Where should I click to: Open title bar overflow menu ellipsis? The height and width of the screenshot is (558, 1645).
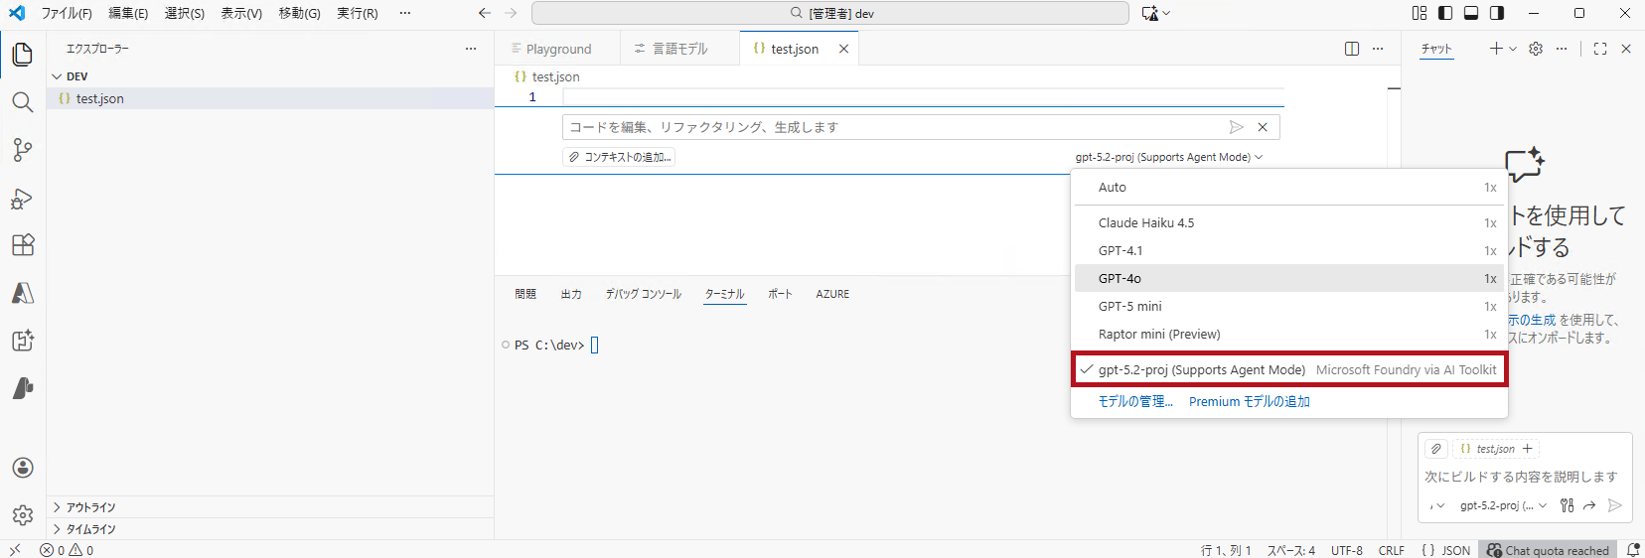coord(404,13)
